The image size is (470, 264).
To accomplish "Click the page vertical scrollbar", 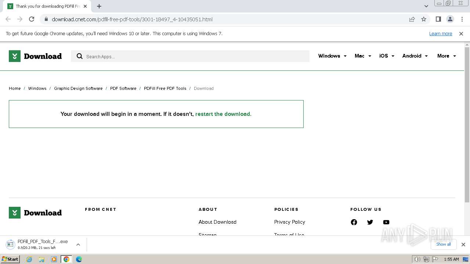I will pos(467,125).
